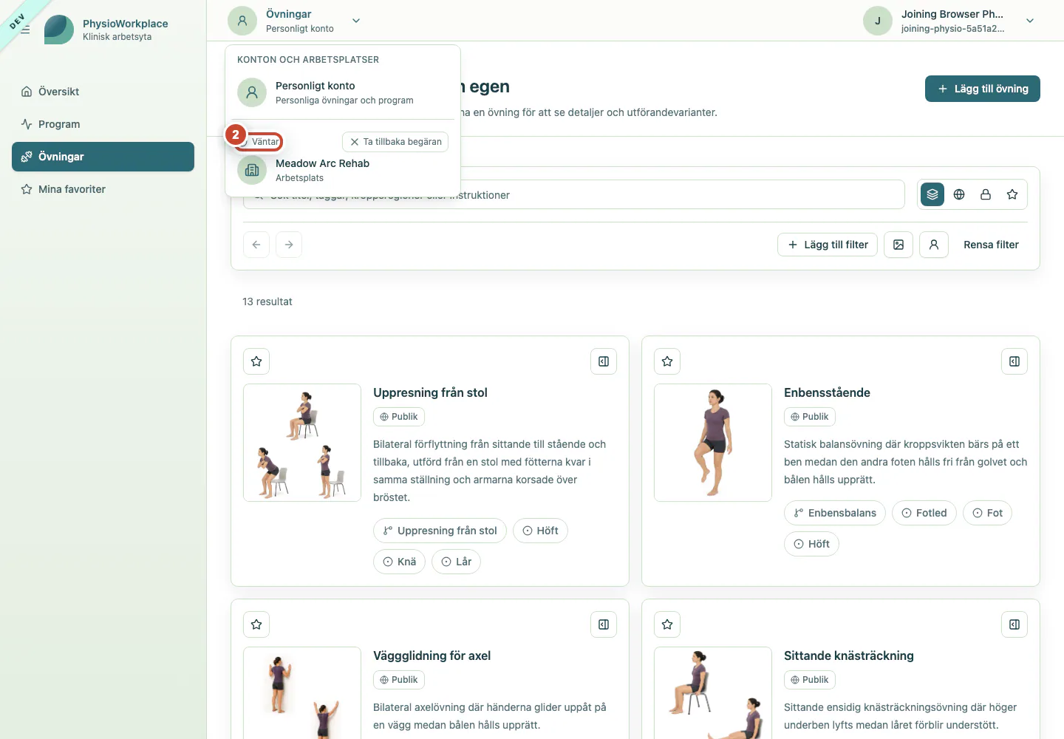Go to next page arrow
Screen dimensions: 1064x739
coord(289,245)
